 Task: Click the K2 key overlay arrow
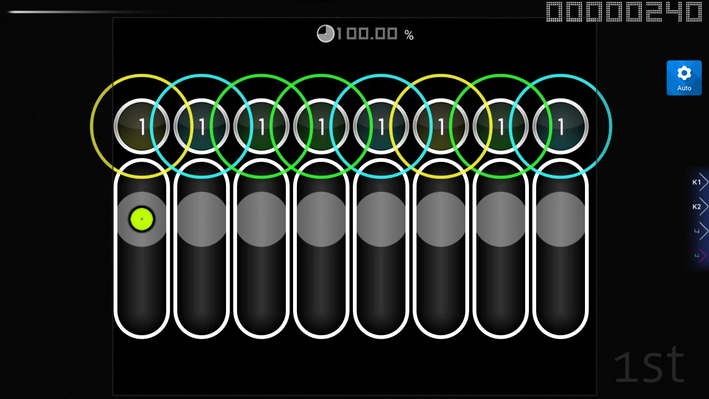(700, 207)
